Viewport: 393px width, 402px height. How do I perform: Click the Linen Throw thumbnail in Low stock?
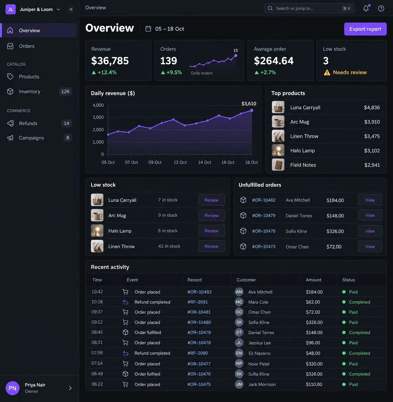(x=97, y=246)
